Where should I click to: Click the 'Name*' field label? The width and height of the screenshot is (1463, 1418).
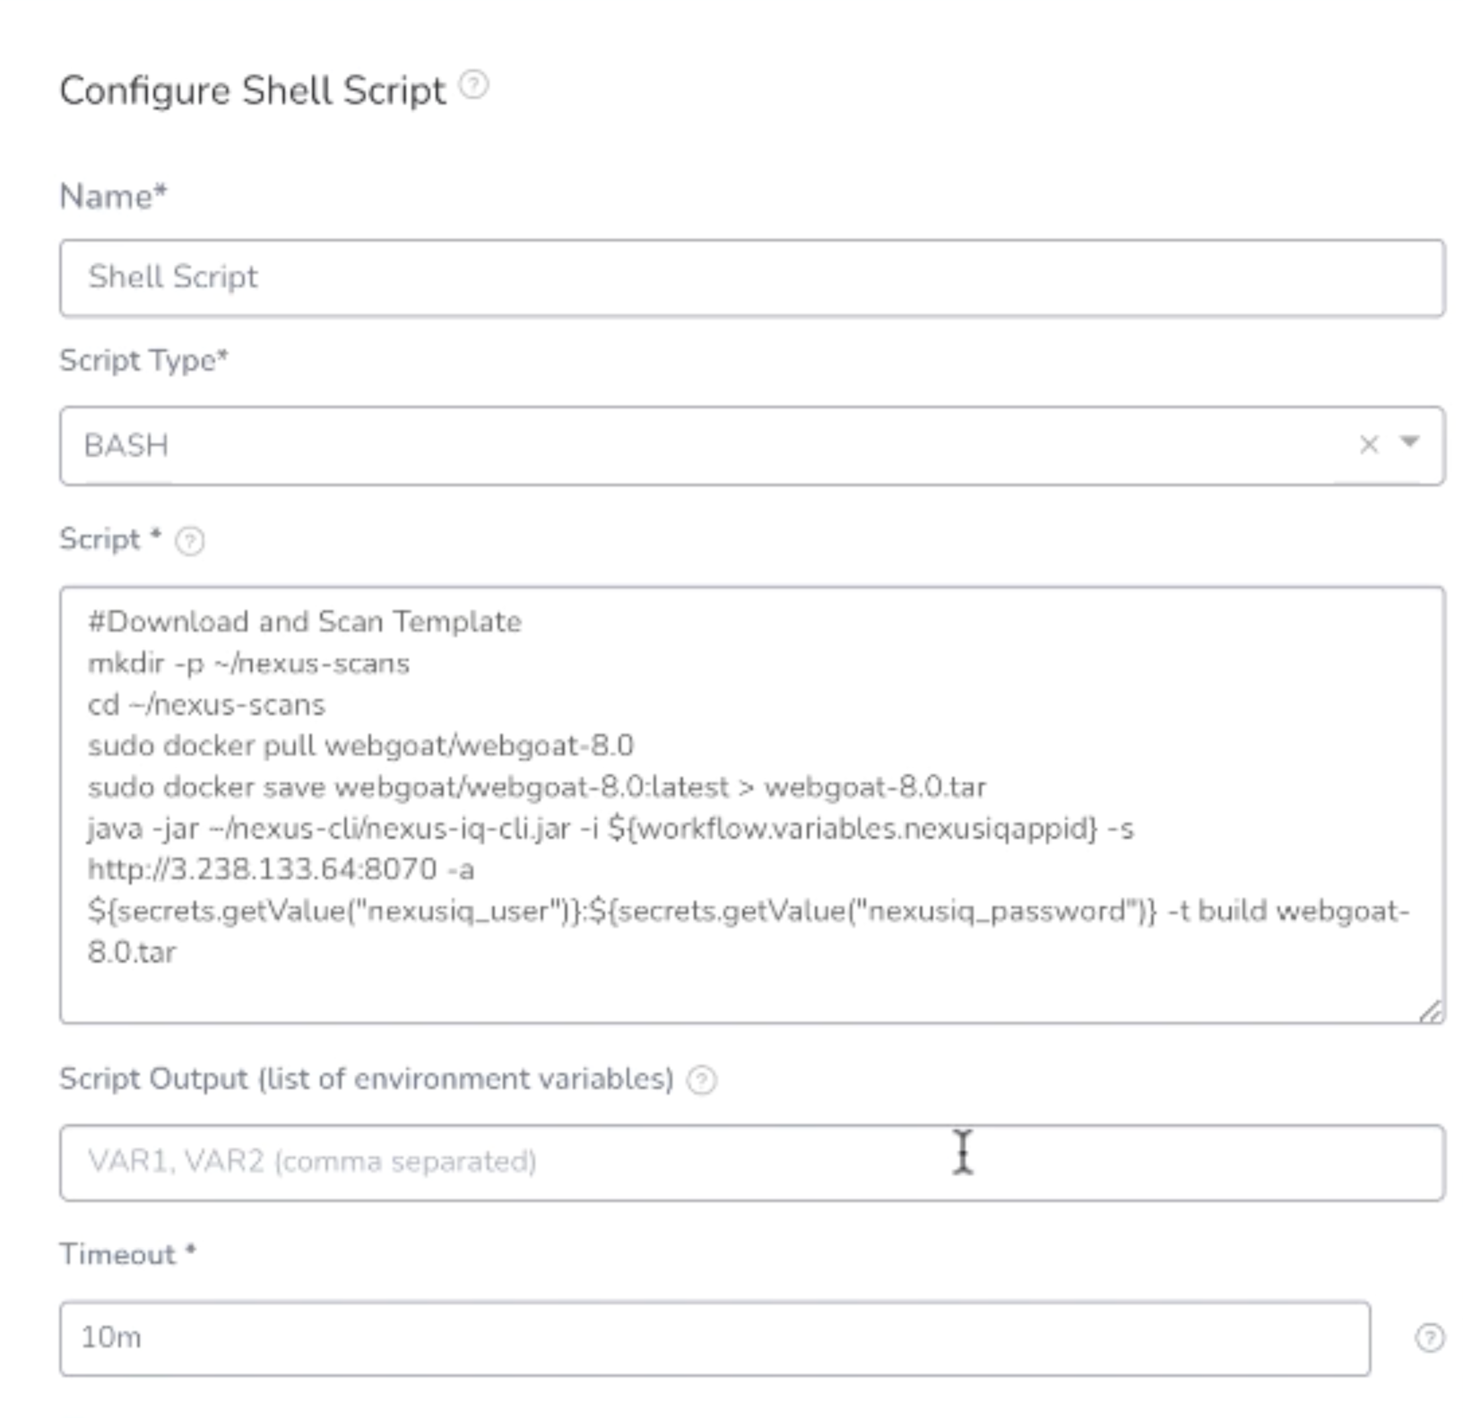tap(114, 197)
